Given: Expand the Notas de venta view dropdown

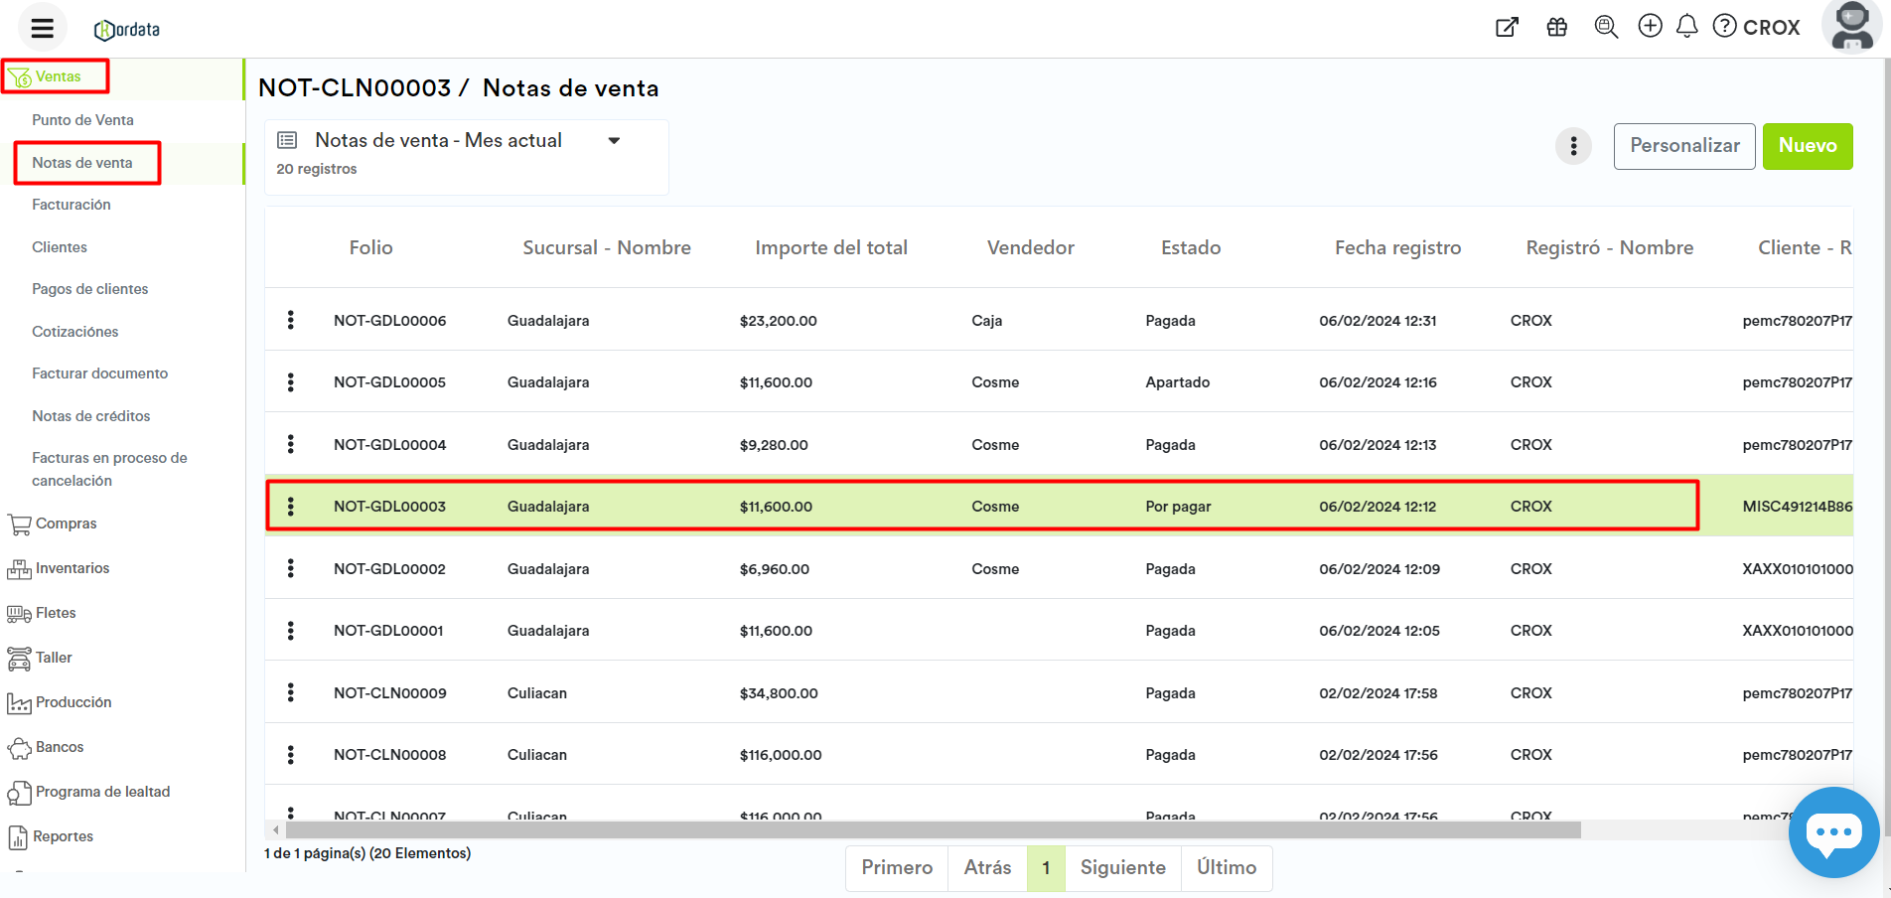Looking at the screenshot, I should [x=614, y=141].
